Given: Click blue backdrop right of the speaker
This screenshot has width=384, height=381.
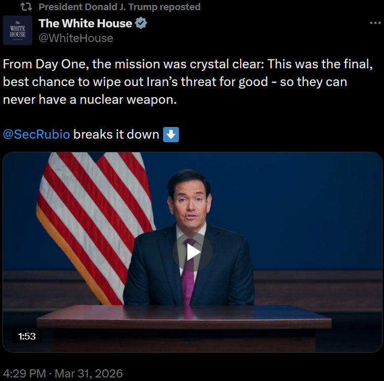Looking at the screenshot, I should pos(314,213).
